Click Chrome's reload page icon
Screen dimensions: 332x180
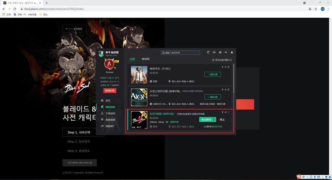[15, 9]
